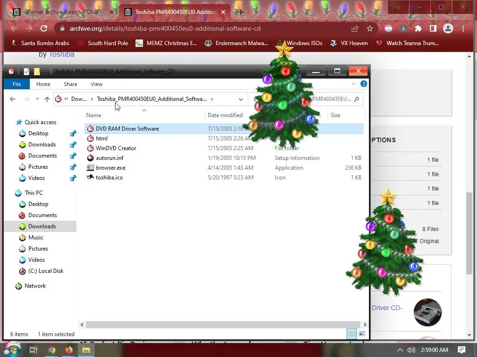The height and width of the screenshot is (357, 477).
Task: Click Explorer Up one level arrow
Action: coord(47,99)
